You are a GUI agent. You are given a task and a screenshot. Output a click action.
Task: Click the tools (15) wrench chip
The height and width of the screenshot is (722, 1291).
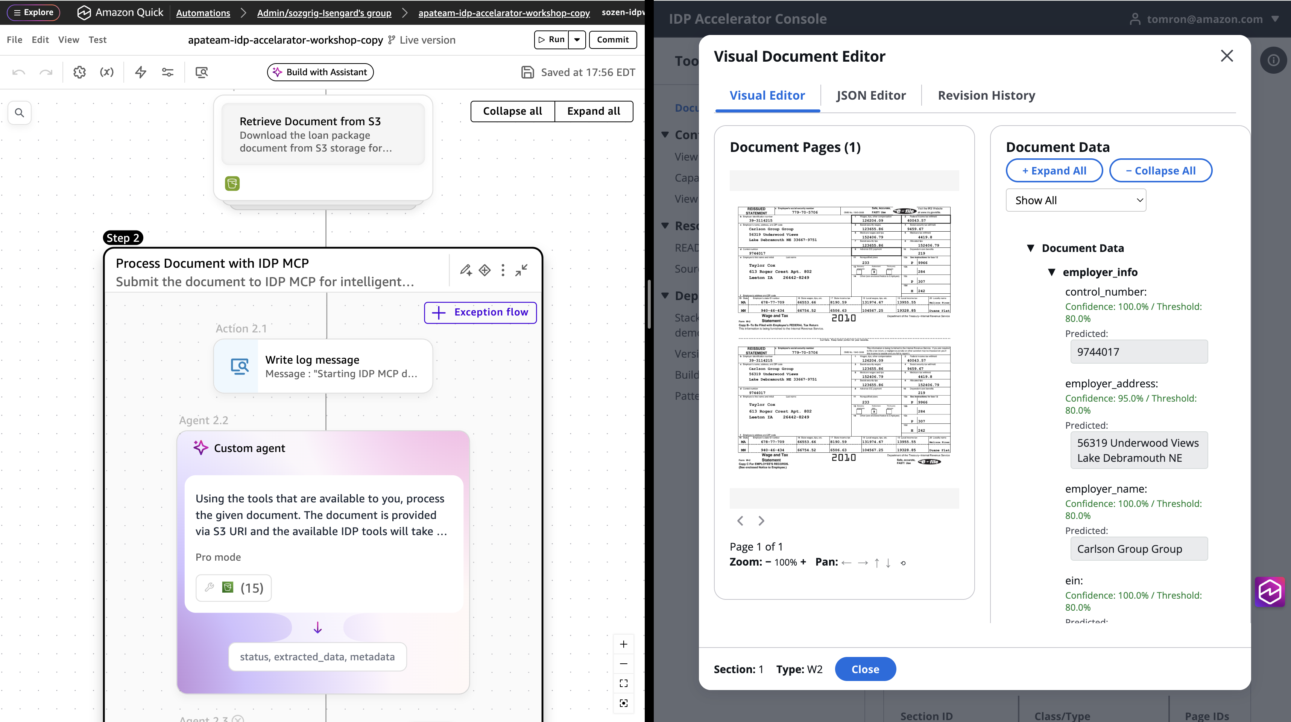[x=234, y=588]
